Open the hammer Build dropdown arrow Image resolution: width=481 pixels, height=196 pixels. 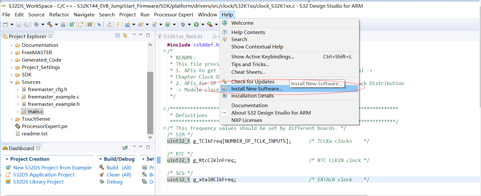[56, 24]
